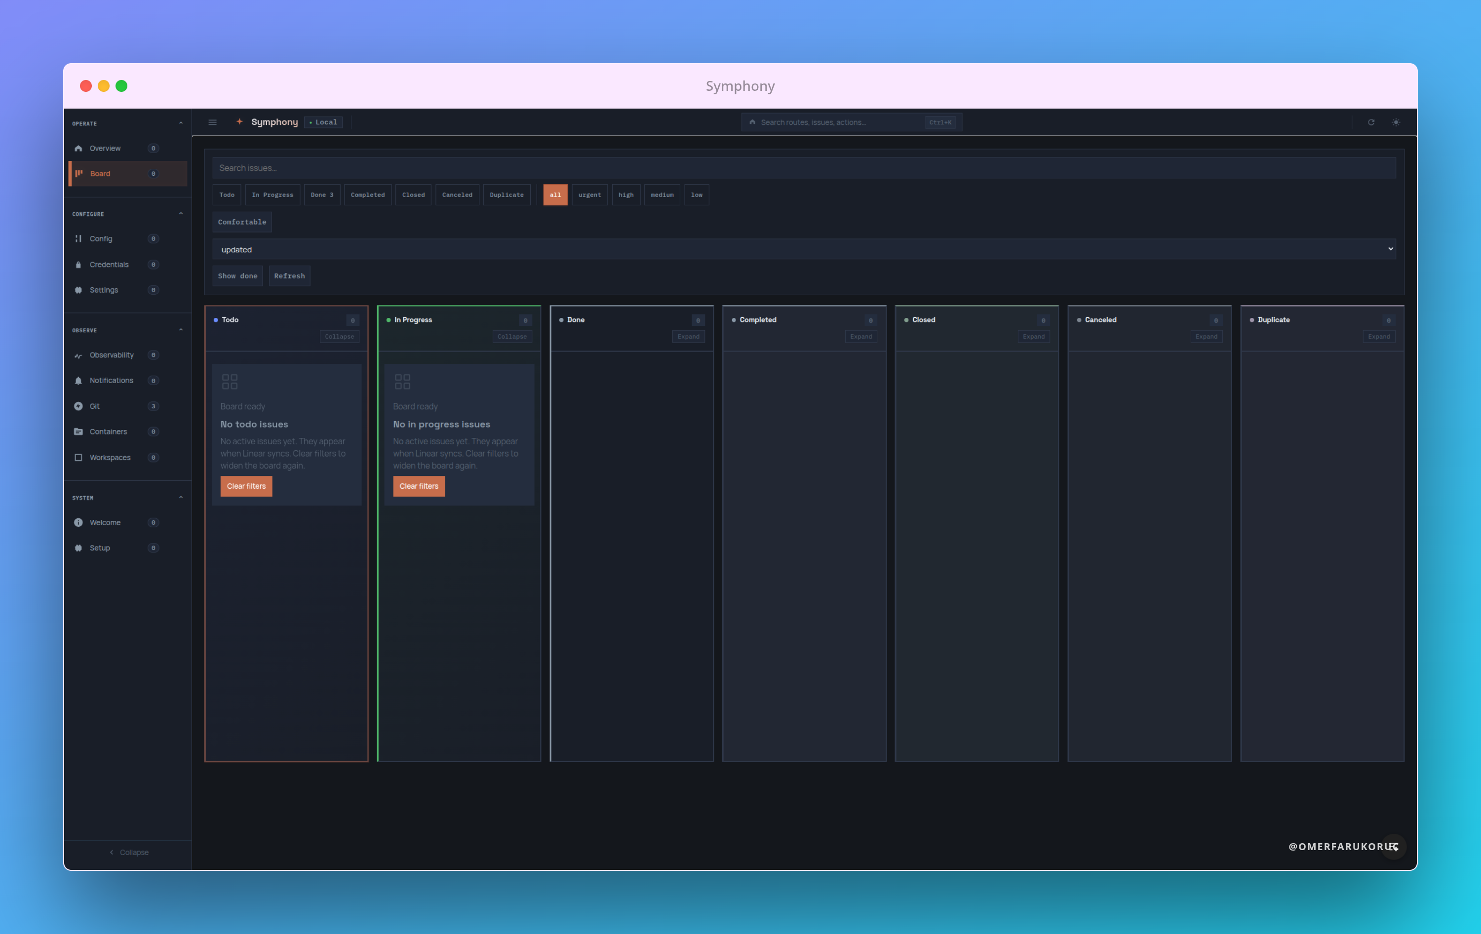Click the Local environment badge
1481x934 pixels.
323,122
